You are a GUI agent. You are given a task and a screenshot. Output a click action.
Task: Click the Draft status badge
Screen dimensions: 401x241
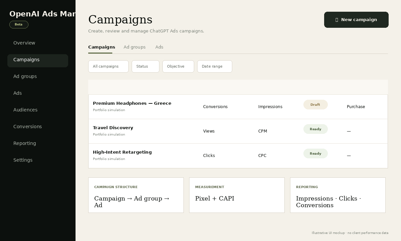[315, 105]
